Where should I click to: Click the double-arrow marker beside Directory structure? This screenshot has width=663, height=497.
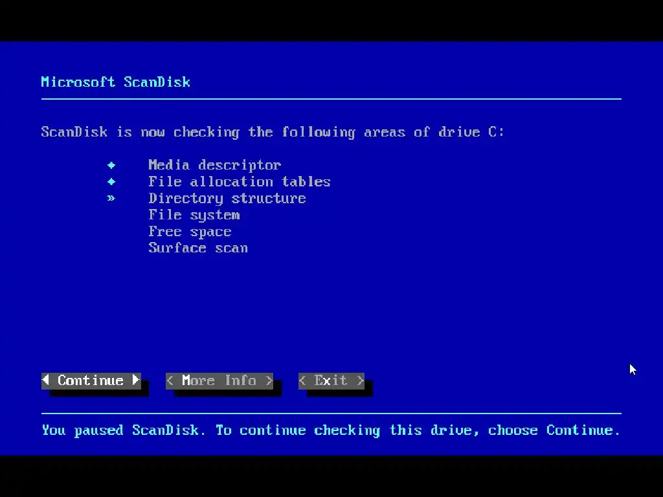(x=111, y=198)
